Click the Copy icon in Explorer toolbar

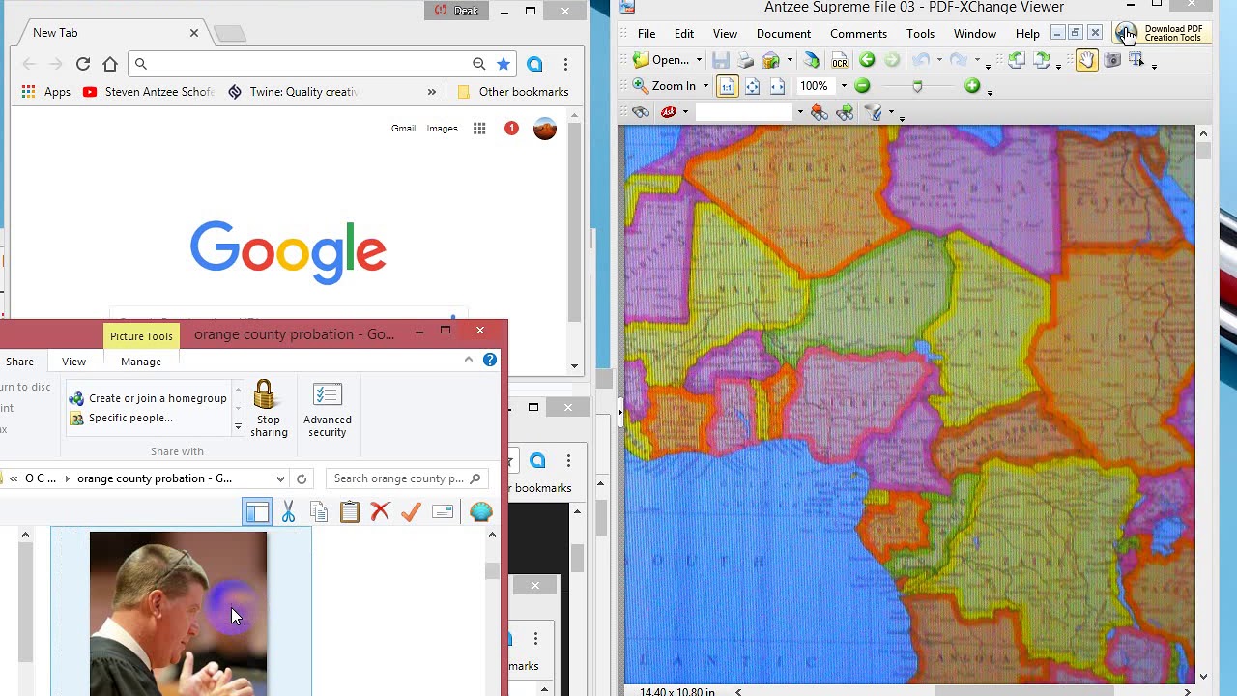319,512
